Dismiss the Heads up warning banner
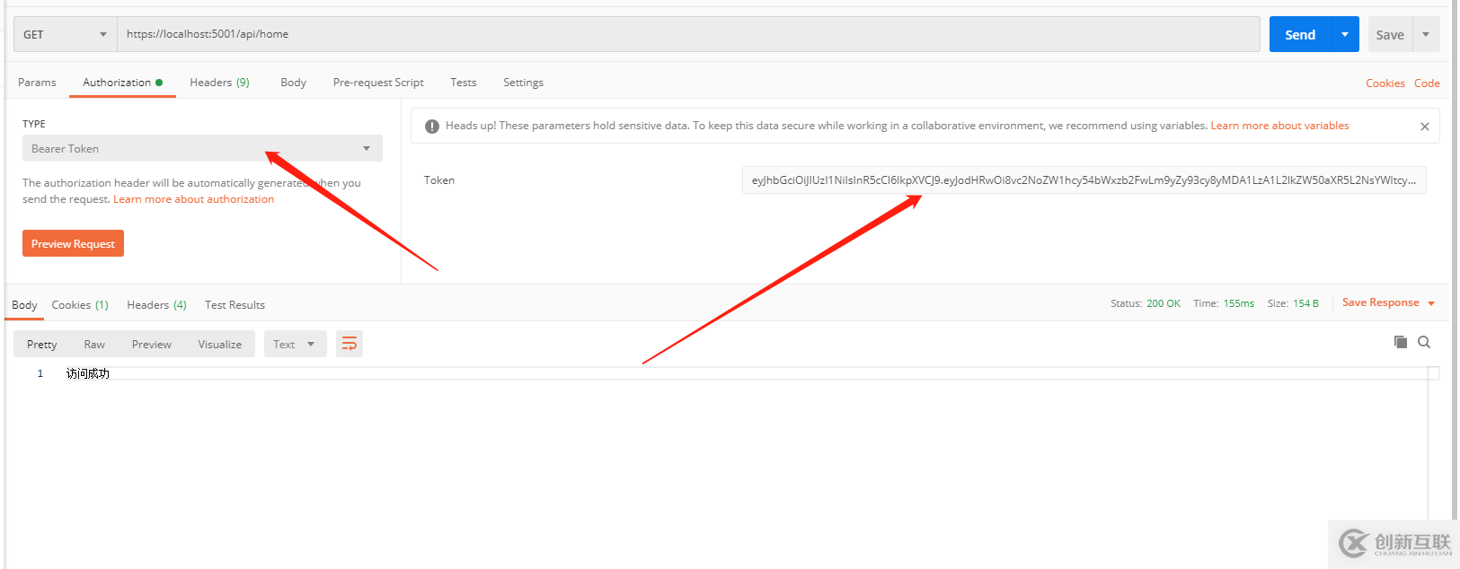 [x=1425, y=127]
